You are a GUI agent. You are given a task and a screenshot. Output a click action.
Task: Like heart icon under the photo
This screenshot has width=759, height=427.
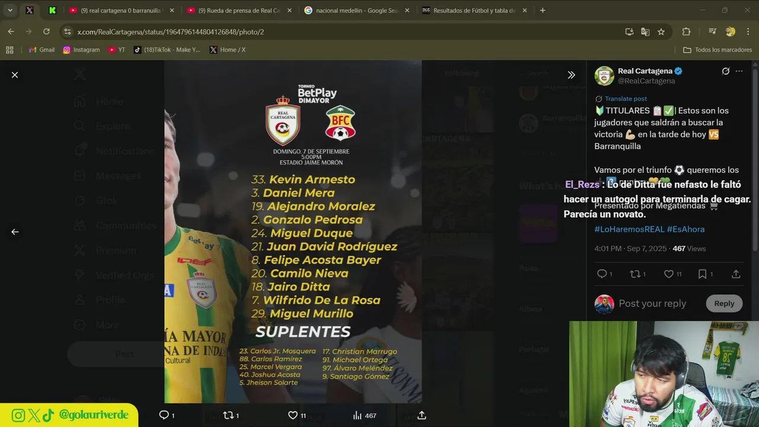coord(292,415)
